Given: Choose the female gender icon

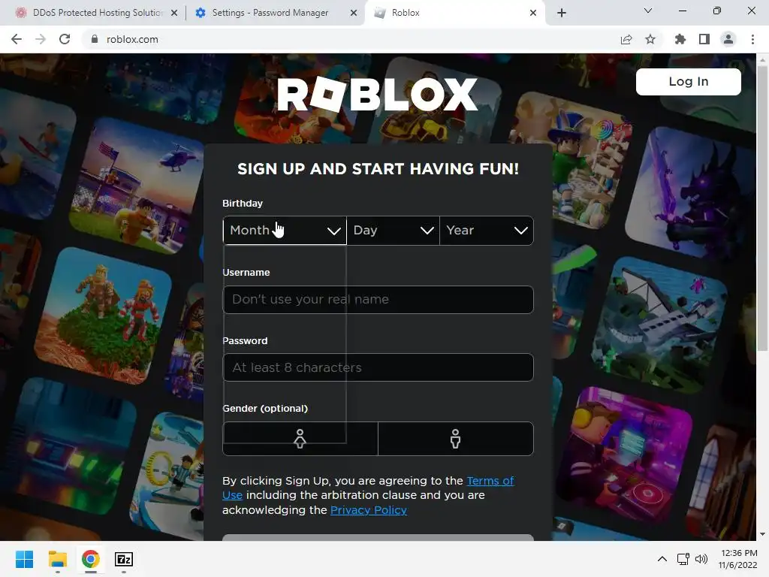Looking at the screenshot, I should [x=300, y=439].
